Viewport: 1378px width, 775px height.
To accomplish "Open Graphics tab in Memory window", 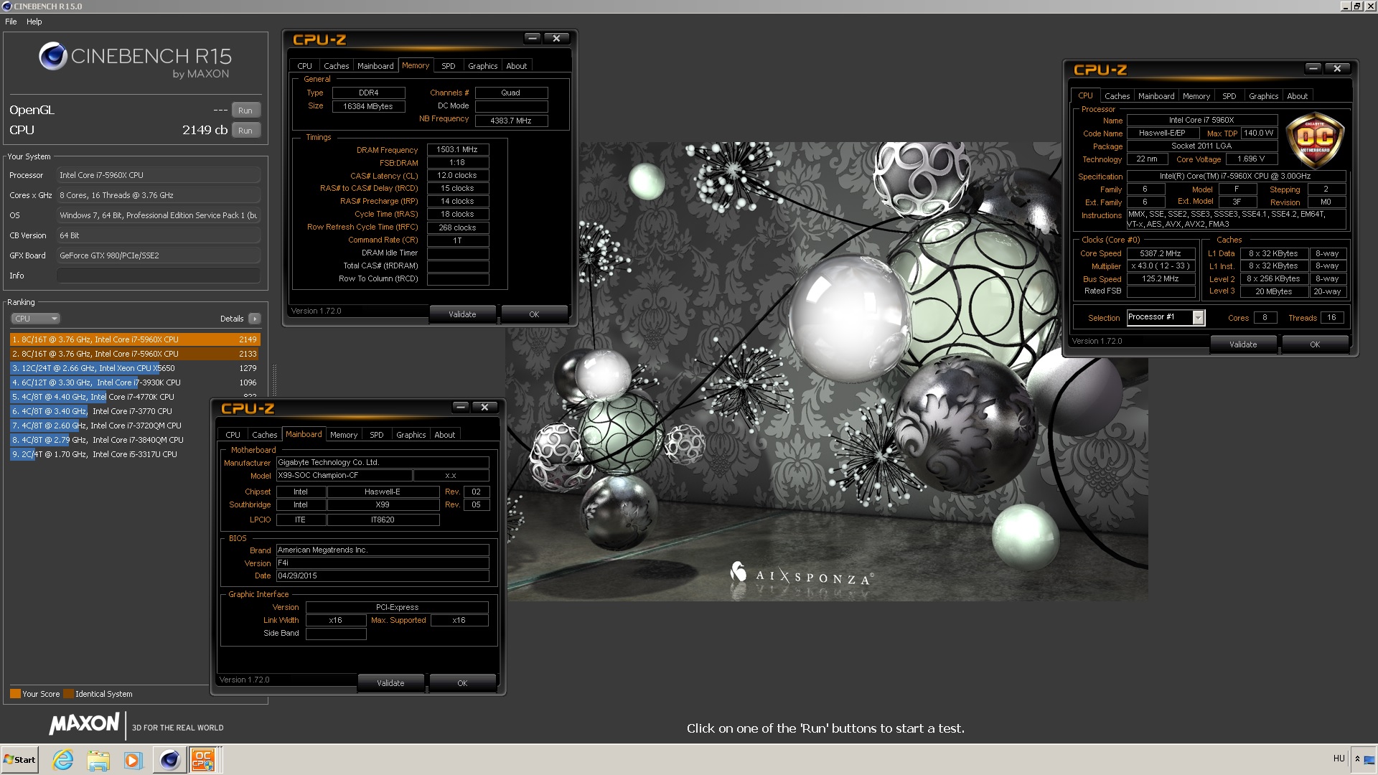I will [482, 66].
